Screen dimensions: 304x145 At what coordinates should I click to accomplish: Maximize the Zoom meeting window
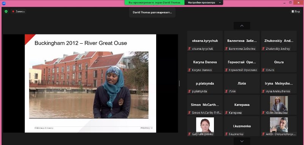(290, 3)
